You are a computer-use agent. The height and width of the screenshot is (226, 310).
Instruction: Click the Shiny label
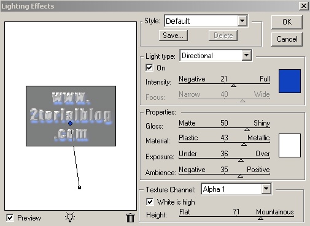coord(262,123)
